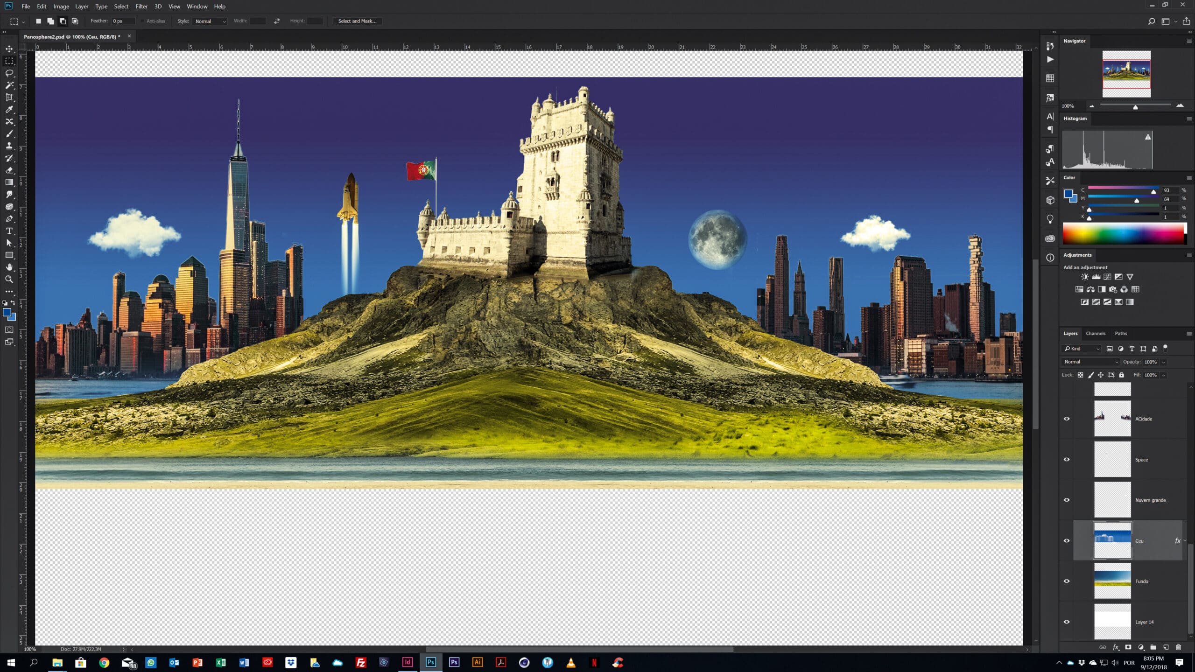This screenshot has height=672, width=1195.
Task: Activate the Zoom tool
Action: (9, 280)
